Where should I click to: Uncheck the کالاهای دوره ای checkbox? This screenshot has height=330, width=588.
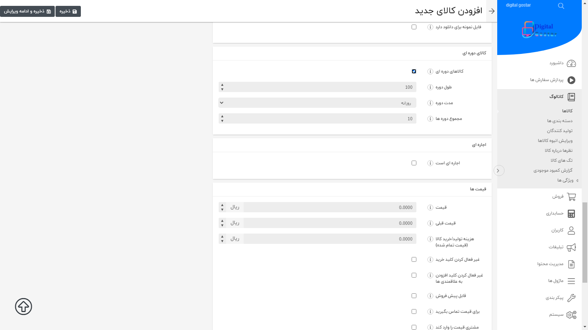pos(414,71)
